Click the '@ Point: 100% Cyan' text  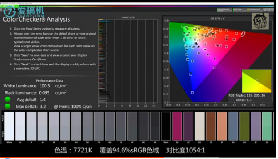[73, 107]
